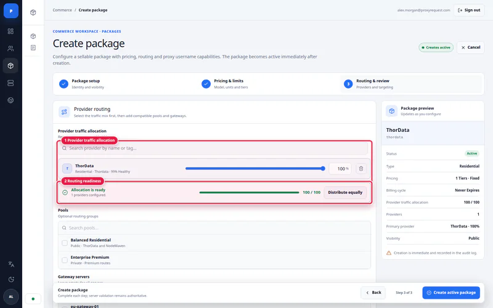Screen dimensions: 493x308
Task: Tick the Enterprise Premium pool checkbox
Action: tap(65, 260)
